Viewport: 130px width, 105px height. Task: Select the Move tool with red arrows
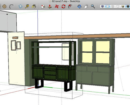57,7
